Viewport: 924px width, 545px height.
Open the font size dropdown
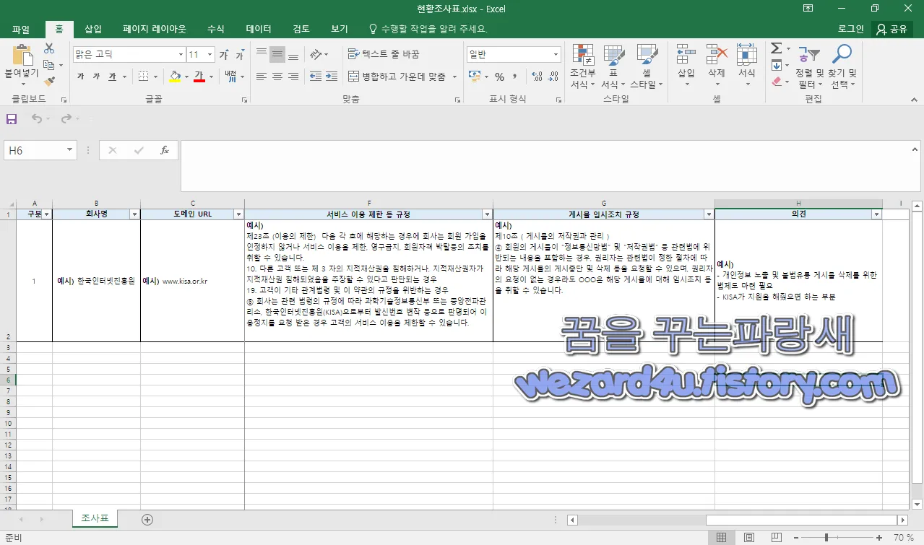pos(208,53)
